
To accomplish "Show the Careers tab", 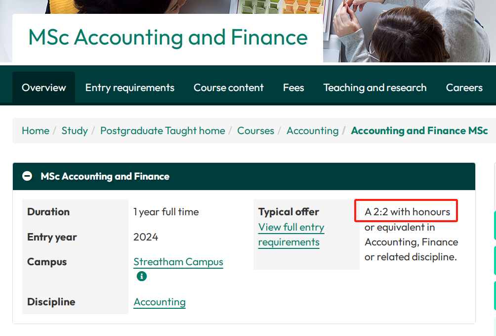I will pos(464,88).
